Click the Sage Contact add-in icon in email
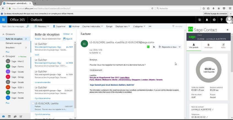Screen dimensions: 233x120 [x=148, y=47]
